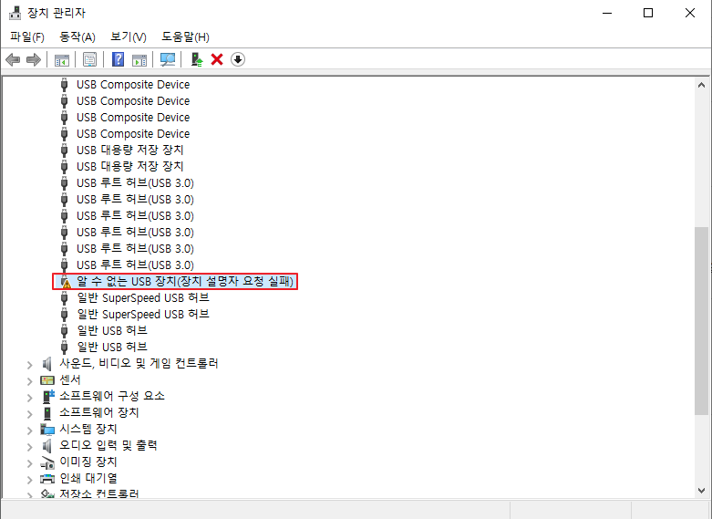Select the 사운드, 비디오 및 게임 컨트롤러 label
The width and height of the screenshot is (712, 519).
pyautogui.click(x=139, y=363)
